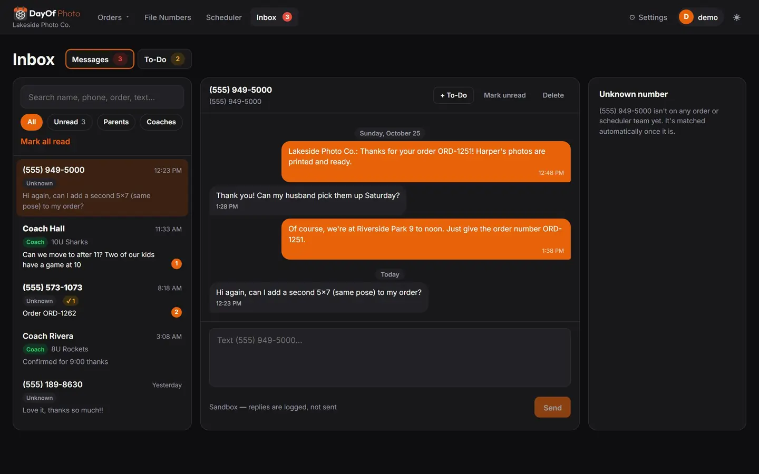Click the orange demo user avatar

(686, 17)
